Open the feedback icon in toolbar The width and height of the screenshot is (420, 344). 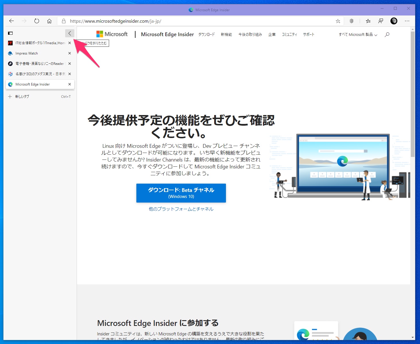coord(381,21)
